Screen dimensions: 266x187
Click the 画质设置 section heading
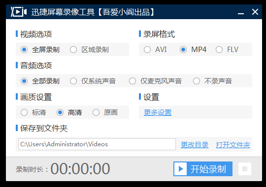(x=36, y=97)
